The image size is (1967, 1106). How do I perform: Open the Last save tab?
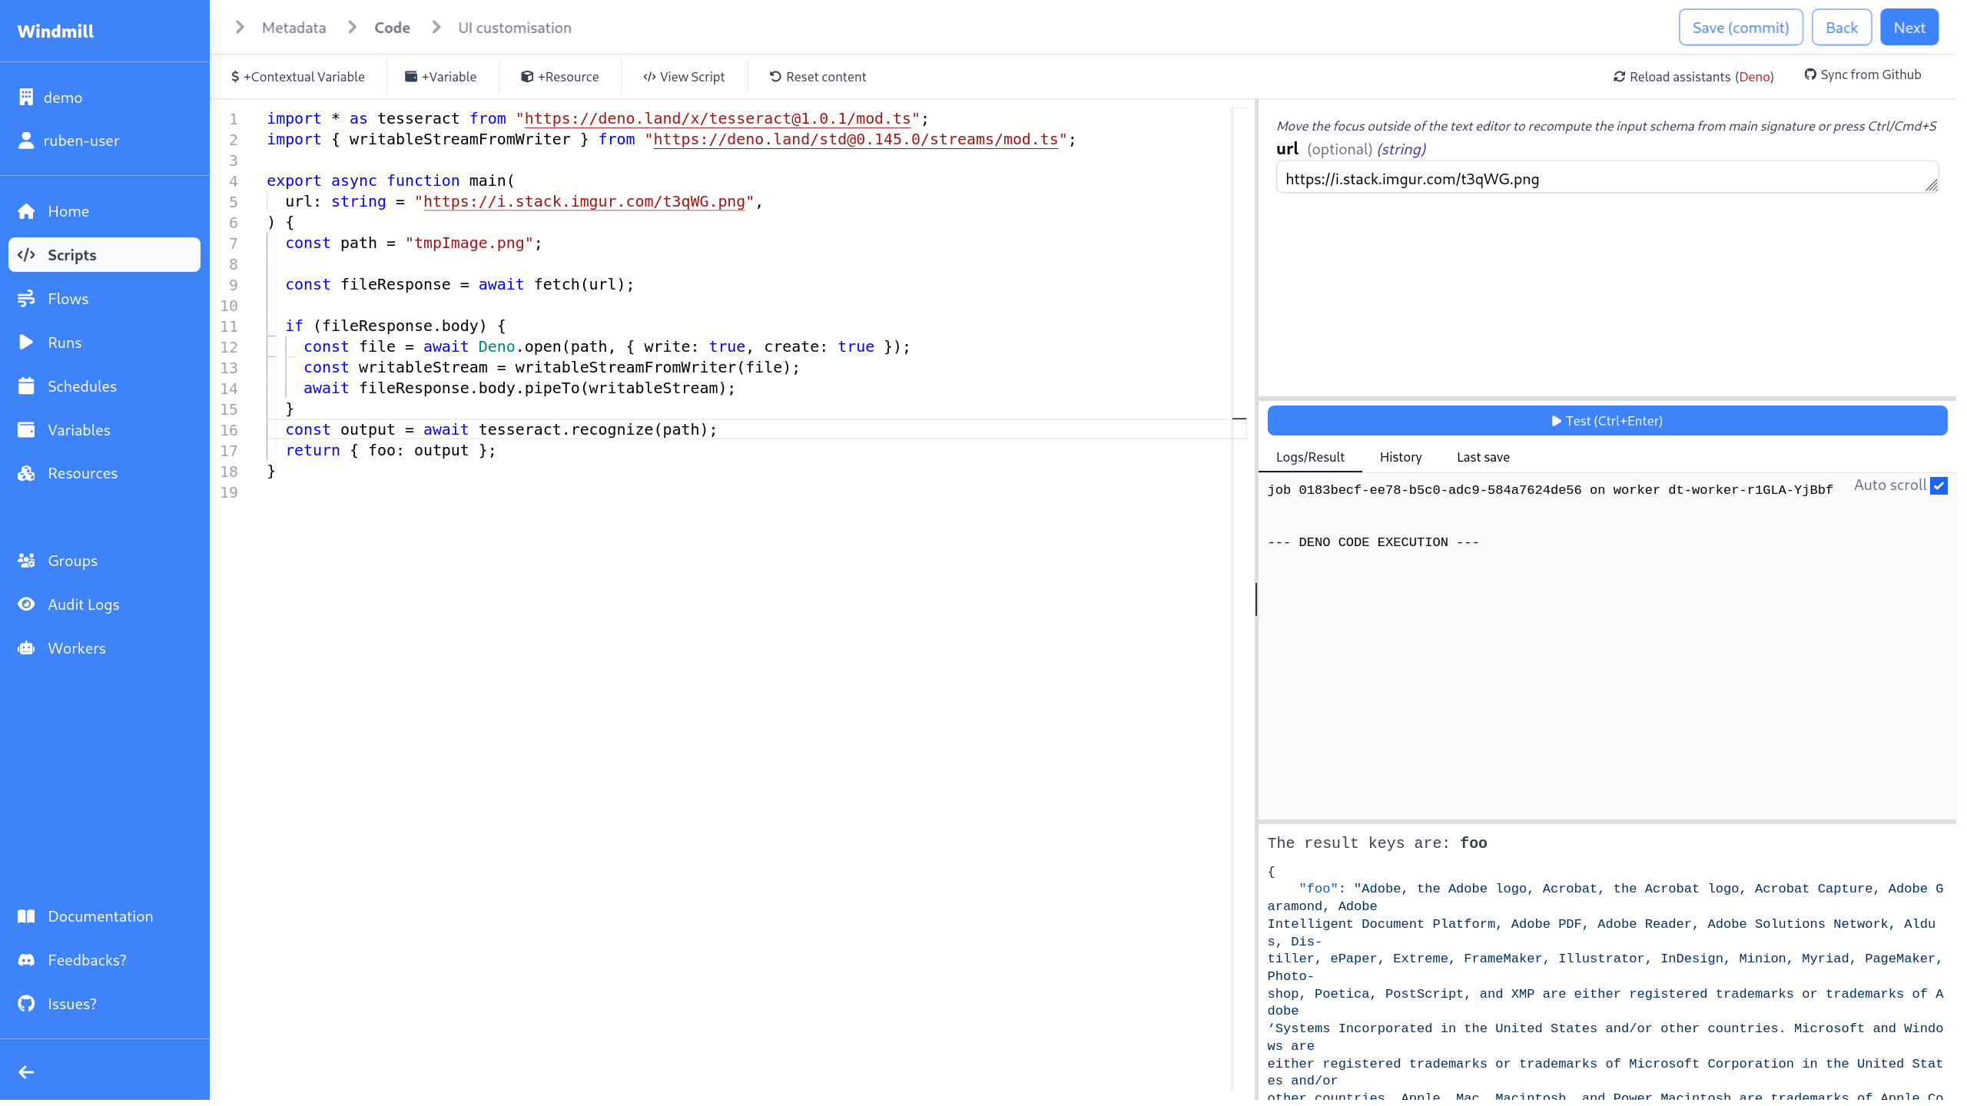[1482, 457]
